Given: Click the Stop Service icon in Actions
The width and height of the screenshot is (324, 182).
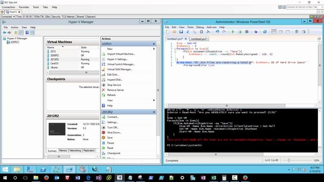Looking at the screenshot, I should (x=104, y=85).
